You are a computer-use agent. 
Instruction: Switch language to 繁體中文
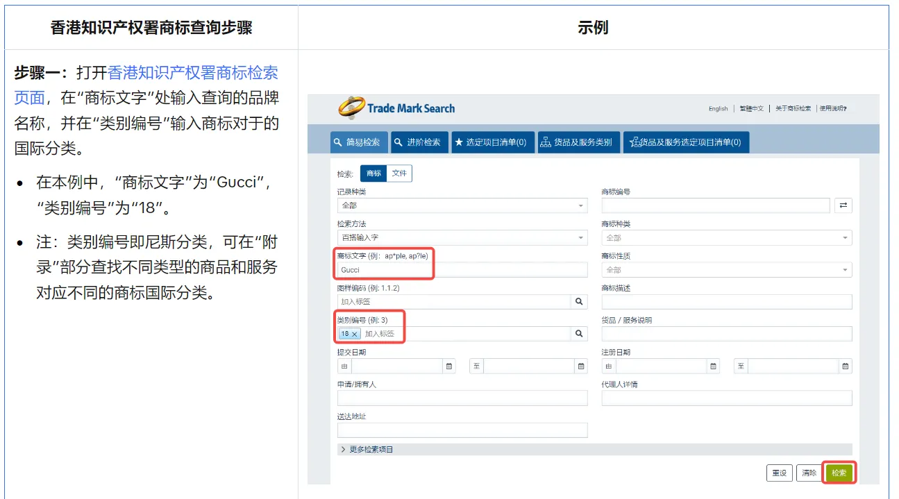tap(751, 108)
